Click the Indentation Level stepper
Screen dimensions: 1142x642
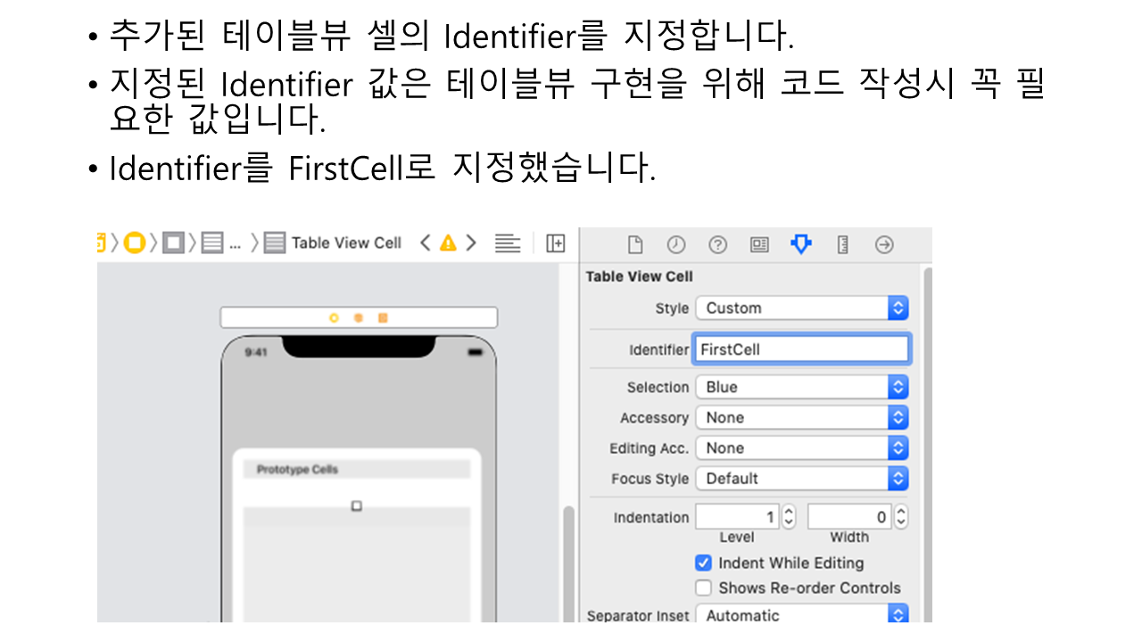coord(788,516)
